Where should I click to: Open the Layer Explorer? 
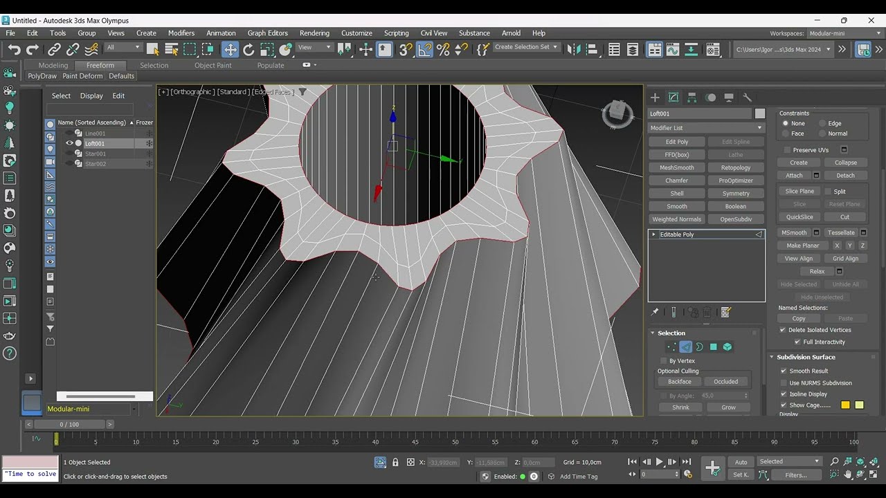pyautogui.click(x=633, y=49)
